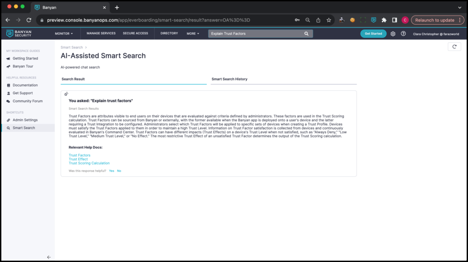Open MANAGE SERVICES in the navigation bar
Viewport: 468px width, 262px height.
[x=101, y=33]
